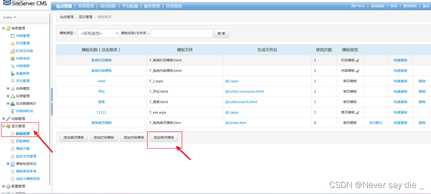431x194 pixels.
Task: Click the 站点数据统计 chart icon
Action: [x=12, y=104]
